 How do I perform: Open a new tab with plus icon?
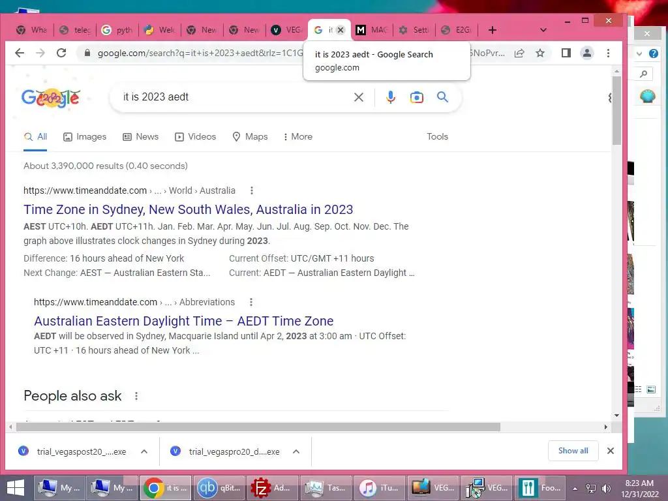tap(492, 30)
